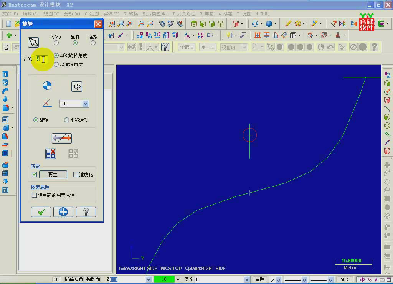Select the 移动 move radio button
Viewport: 393px width, 284px height.
56,43
